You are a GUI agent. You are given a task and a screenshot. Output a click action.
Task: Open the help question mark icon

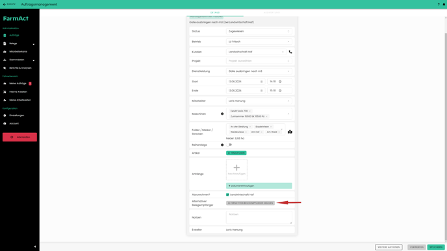tap(439, 5)
